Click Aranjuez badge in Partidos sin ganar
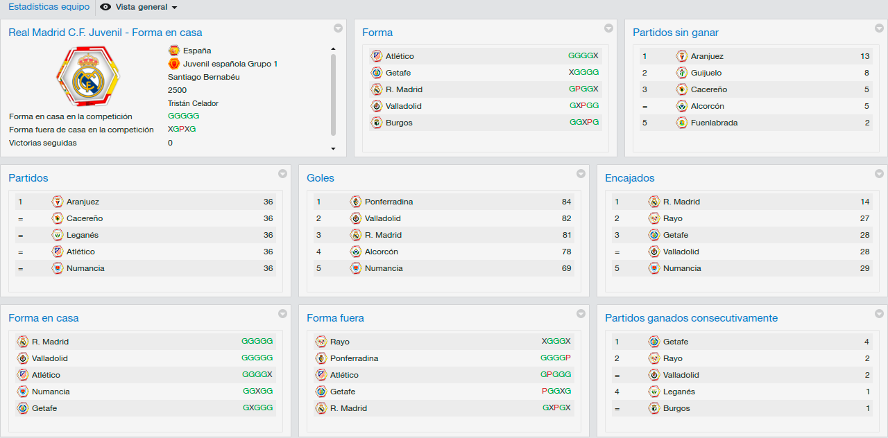 click(x=682, y=56)
